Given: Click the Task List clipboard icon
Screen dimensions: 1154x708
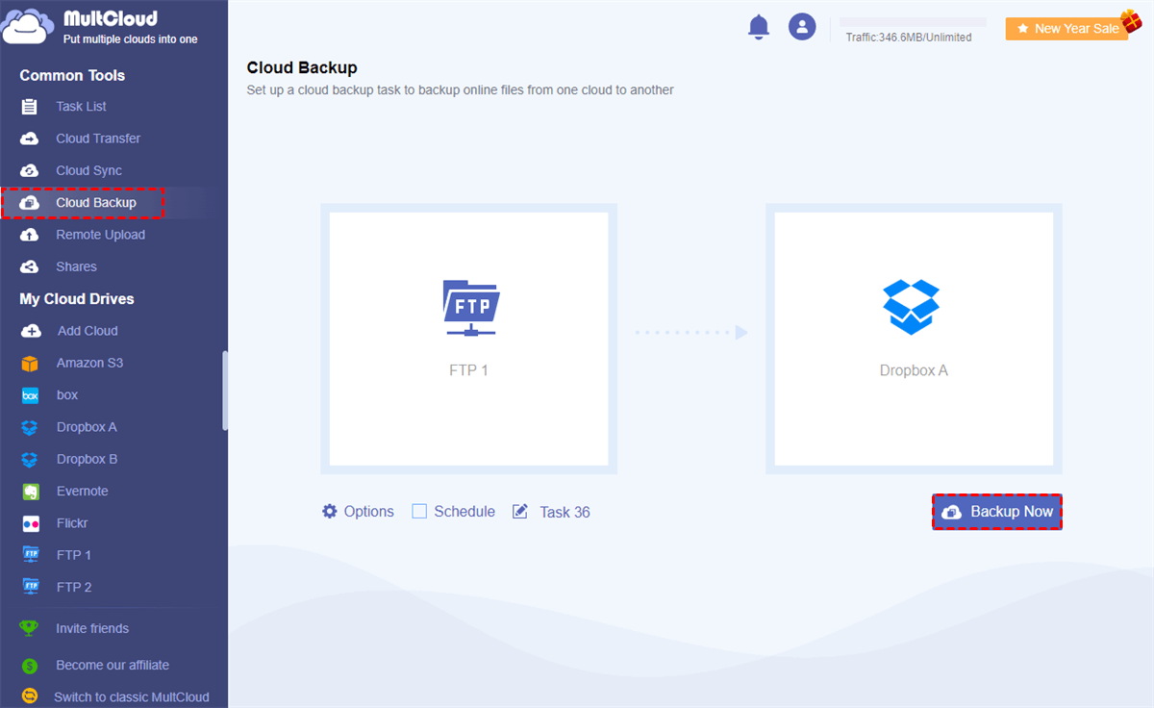Looking at the screenshot, I should 30,107.
